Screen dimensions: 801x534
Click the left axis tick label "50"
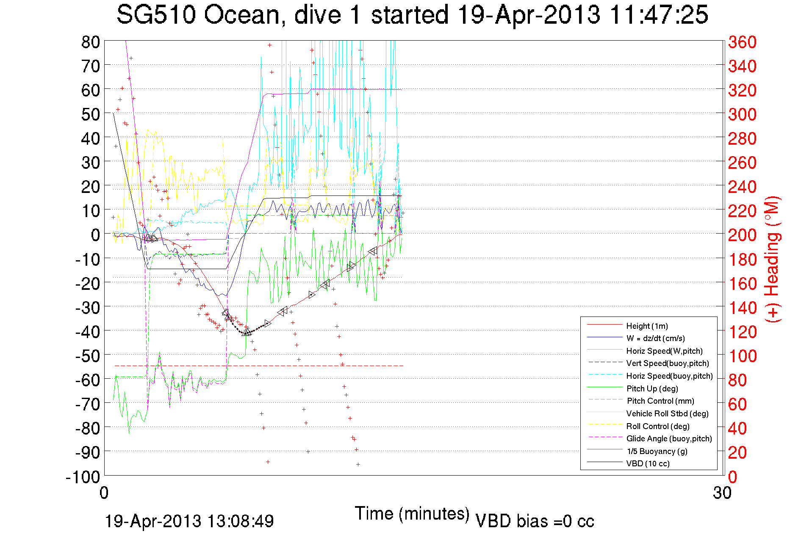click(x=90, y=114)
